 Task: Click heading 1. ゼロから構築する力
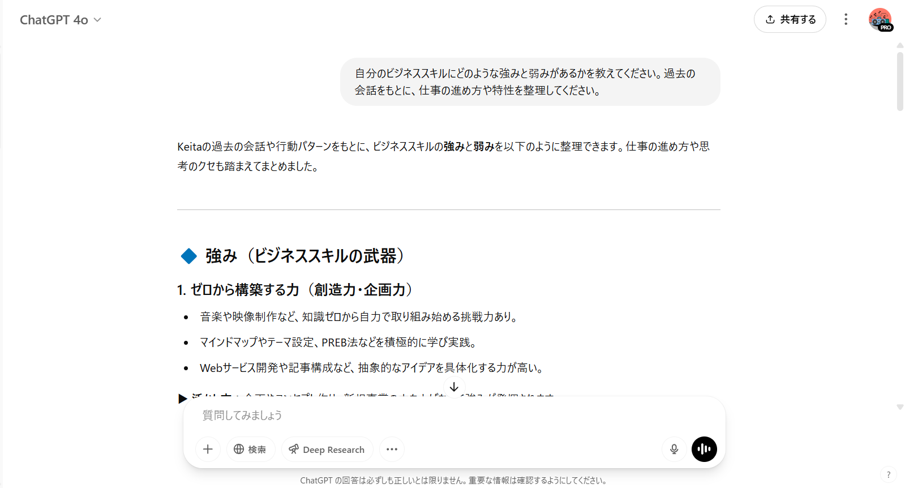click(297, 289)
